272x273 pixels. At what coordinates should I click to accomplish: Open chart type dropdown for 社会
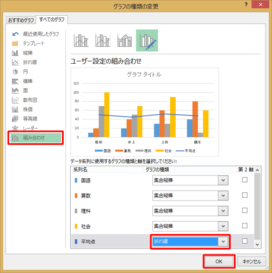(x=223, y=226)
